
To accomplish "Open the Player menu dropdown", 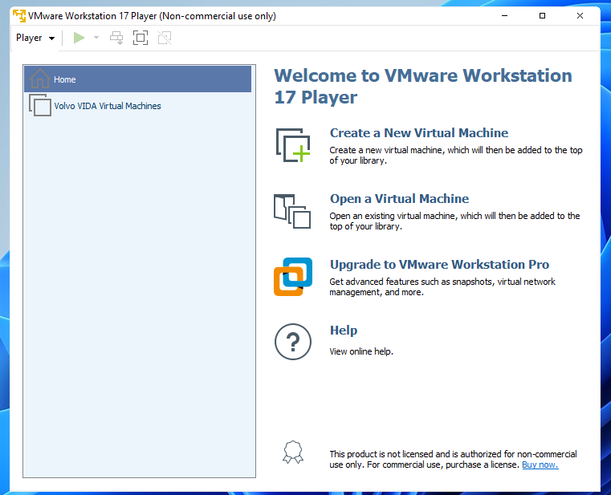I will pos(35,38).
